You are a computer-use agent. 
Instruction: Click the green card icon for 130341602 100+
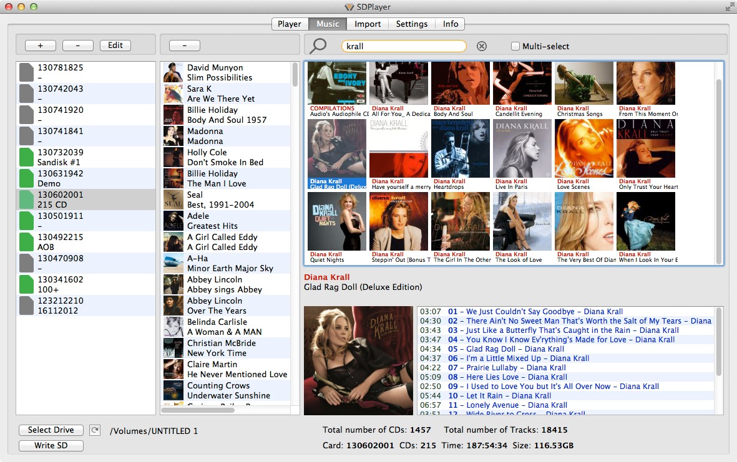click(x=26, y=284)
